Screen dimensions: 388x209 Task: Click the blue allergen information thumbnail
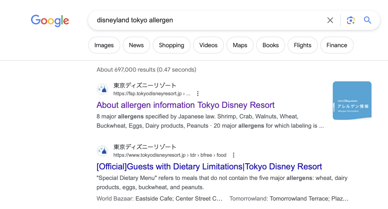tap(352, 100)
